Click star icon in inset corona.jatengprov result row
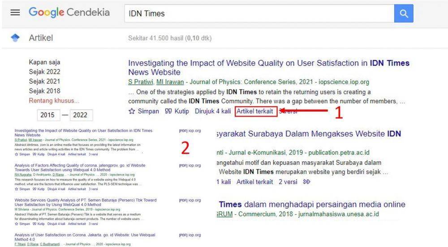Screen dimensions: 448x247 point(16,189)
